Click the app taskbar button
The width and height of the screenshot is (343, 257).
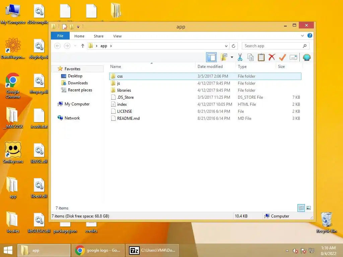44,250
